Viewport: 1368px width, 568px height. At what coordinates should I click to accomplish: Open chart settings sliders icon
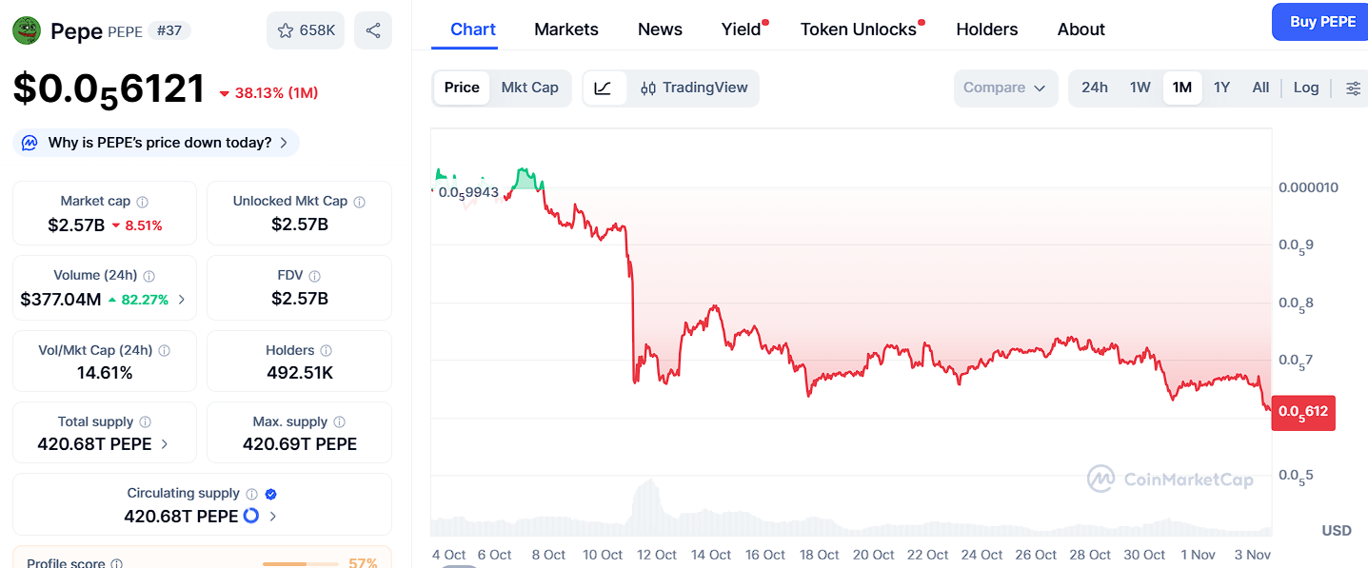click(x=1353, y=88)
